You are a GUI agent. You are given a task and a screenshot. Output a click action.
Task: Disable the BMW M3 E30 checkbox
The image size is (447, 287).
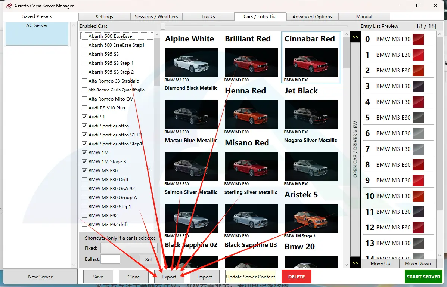84,171
